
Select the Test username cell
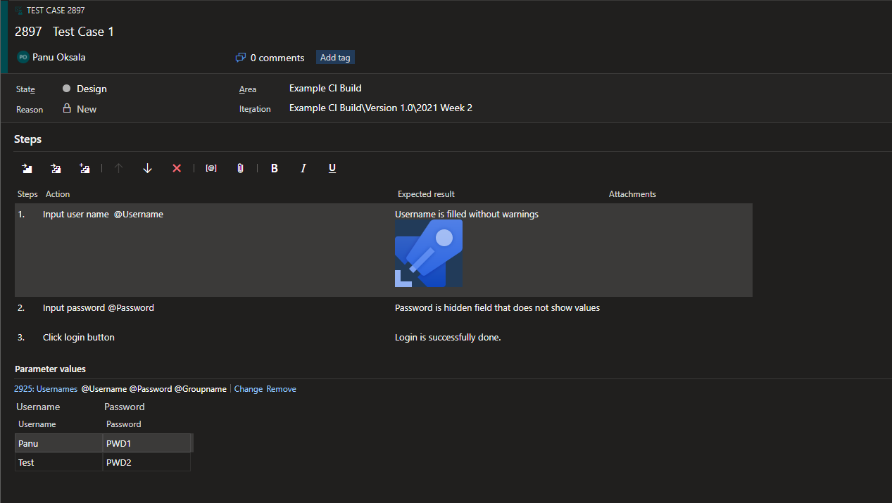(x=58, y=462)
